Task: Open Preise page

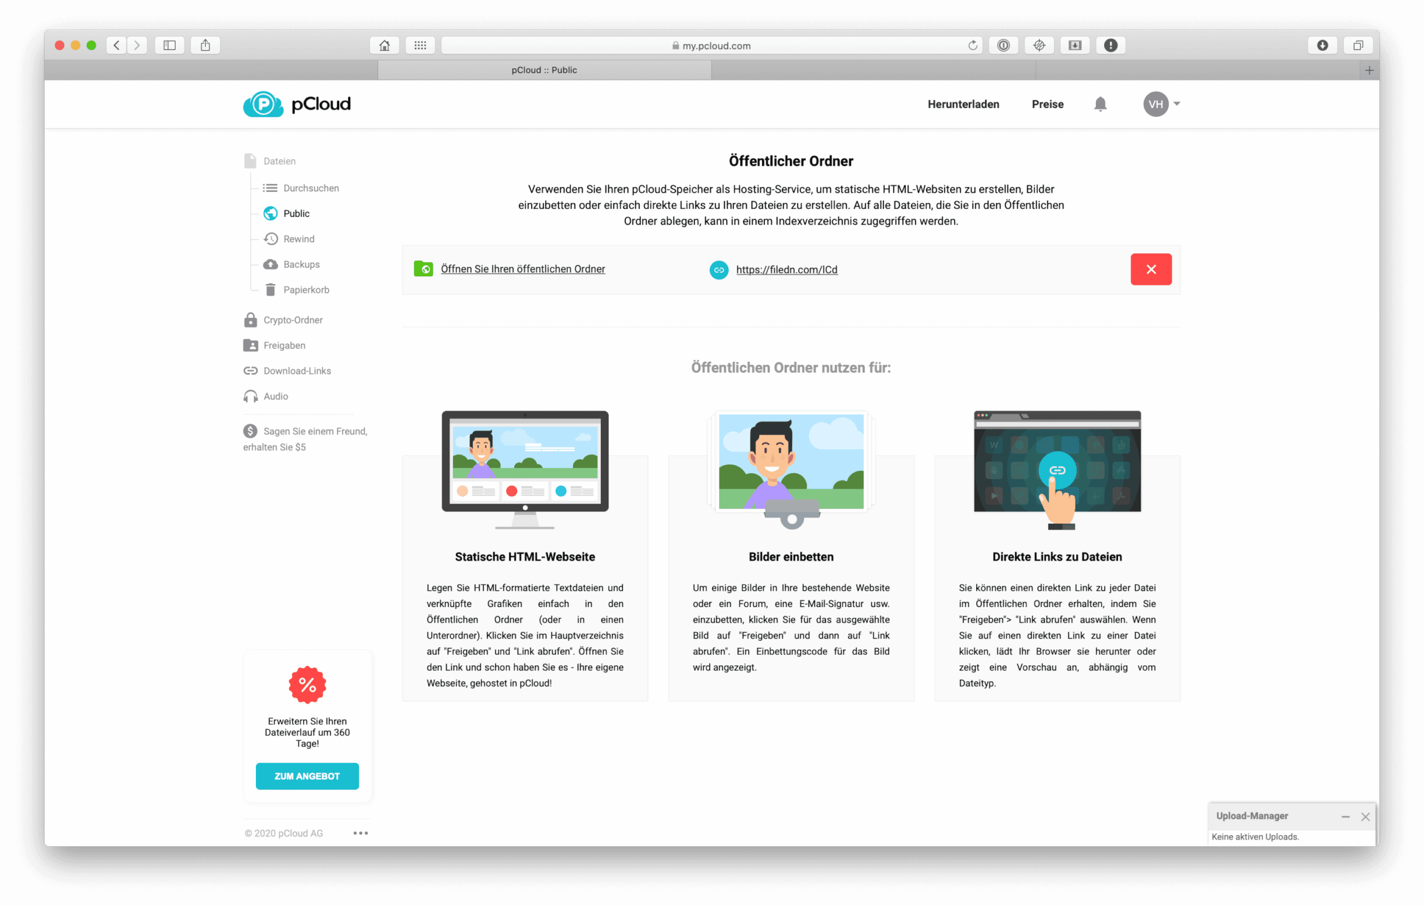Action: click(1047, 104)
